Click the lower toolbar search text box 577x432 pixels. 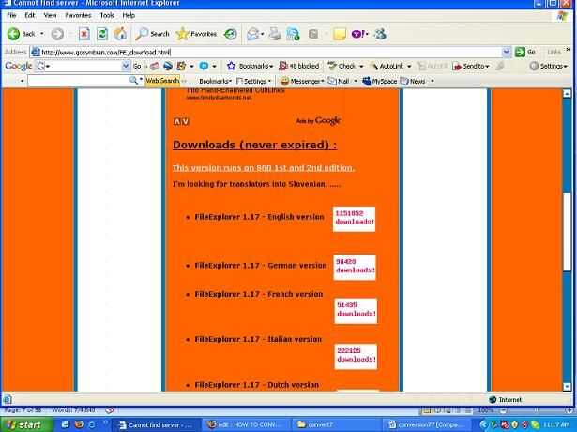[79, 81]
